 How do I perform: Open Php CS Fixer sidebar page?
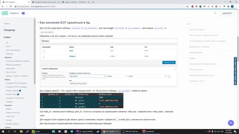[11, 72]
